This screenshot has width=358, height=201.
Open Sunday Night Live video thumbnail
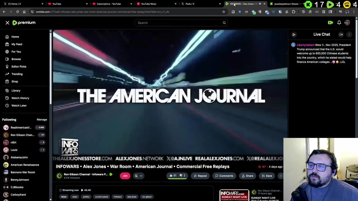click(234, 195)
